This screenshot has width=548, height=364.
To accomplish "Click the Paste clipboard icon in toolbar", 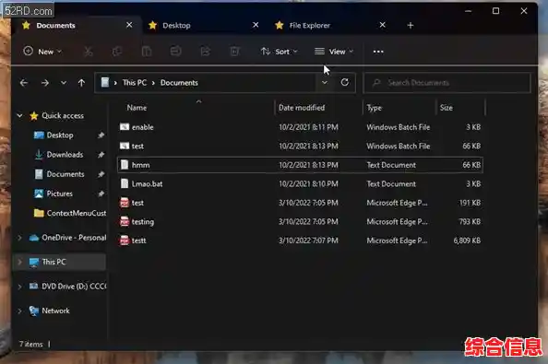I will point(147,52).
